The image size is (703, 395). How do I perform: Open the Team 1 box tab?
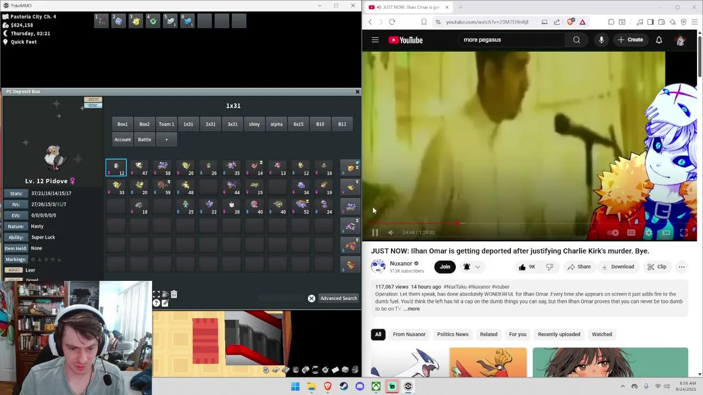click(x=166, y=124)
